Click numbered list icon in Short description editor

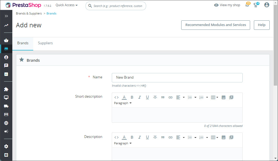pyautogui.click(x=201, y=97)
